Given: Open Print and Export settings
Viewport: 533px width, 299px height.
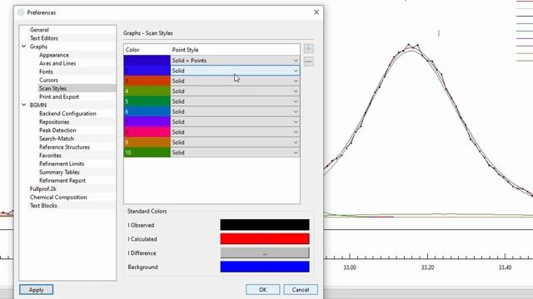Looking at the screenshot, I should [x=59, y=96].
